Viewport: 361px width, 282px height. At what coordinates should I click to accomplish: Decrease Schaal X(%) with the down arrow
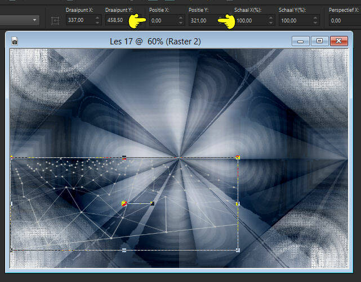(271, 22)
